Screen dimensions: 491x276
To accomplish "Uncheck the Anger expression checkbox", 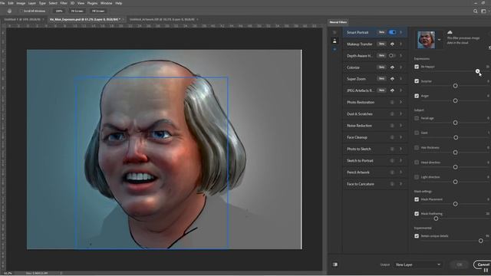I will pos(417,96).
